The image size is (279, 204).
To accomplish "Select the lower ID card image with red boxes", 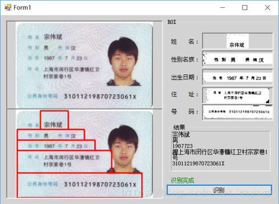I will pyautogui.click(x=84, y=154).
